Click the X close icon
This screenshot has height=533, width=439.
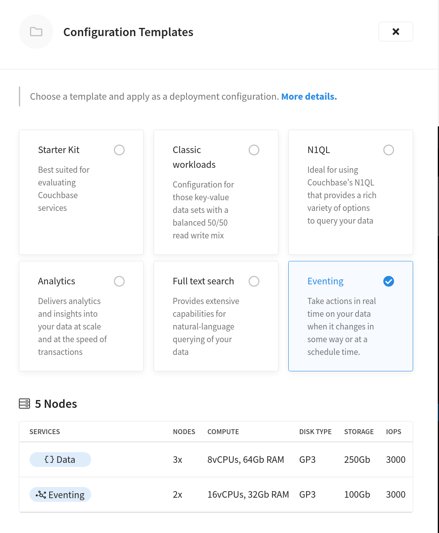[x=395, y=31]
